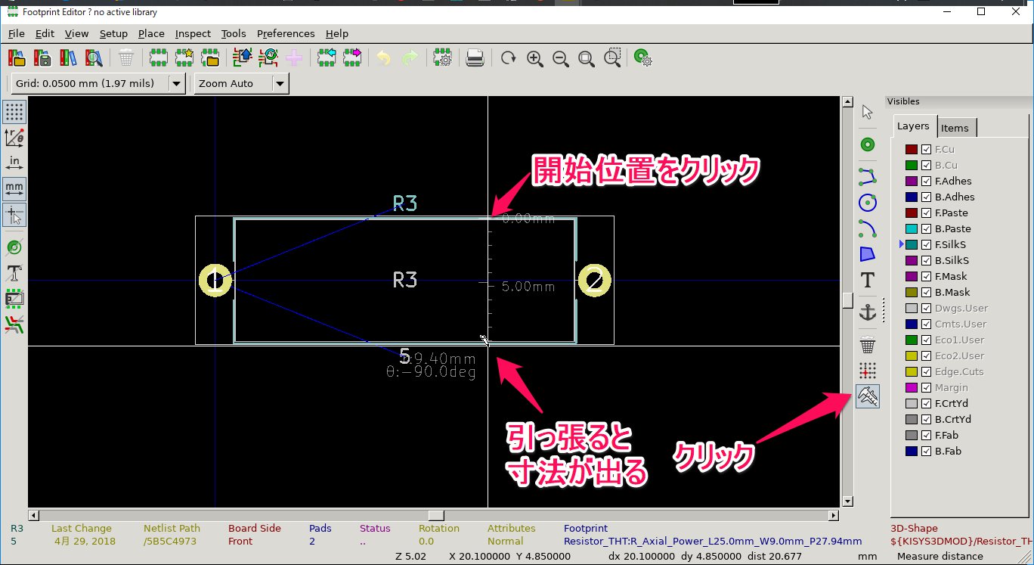Click the B.Fab layer color swatch
1034x565 pixels.
(912, 452)
